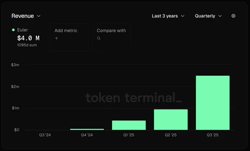Click the token terminal watermark

pos(133,98)
